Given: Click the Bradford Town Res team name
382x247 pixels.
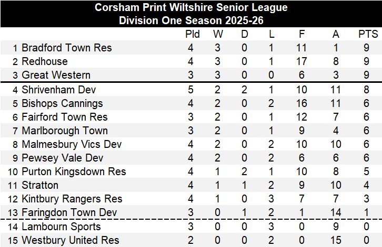Looking at the screenshot, I should [x=66, y=48].
